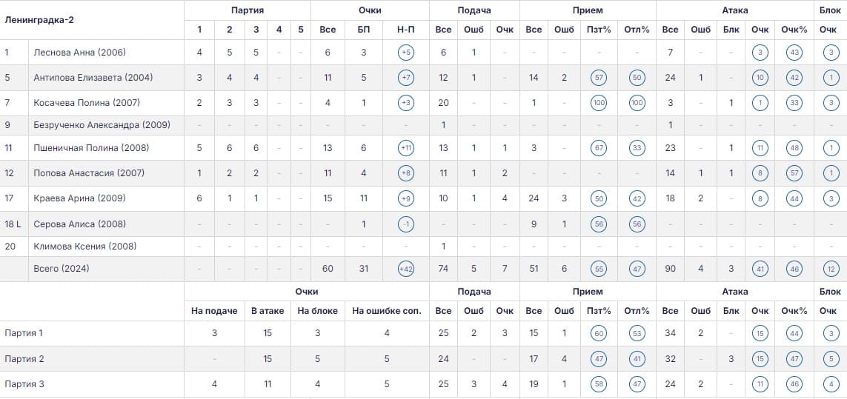847x399 pixels.
Task: Select player Леснова Анна (2006)
Action: 79,53
